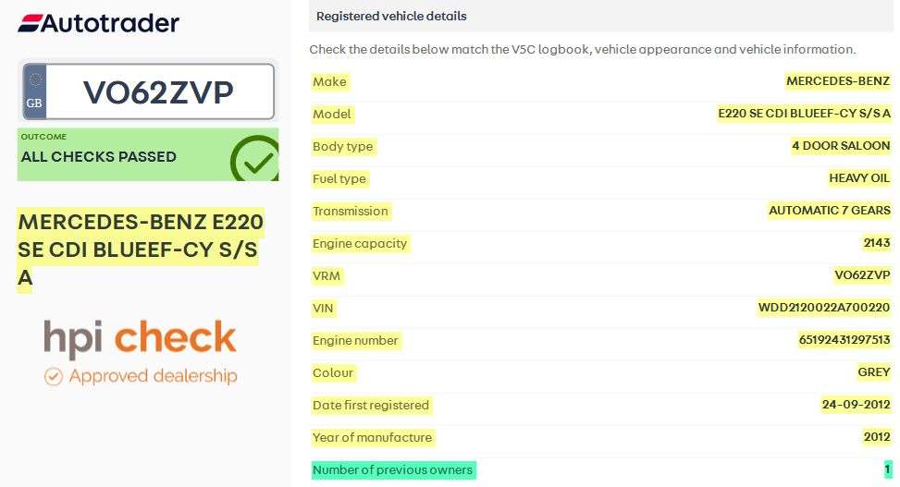This screenshot has height=487, width=900.
Task: Click the E220 SE CDI model value
Action: point(804,114)
